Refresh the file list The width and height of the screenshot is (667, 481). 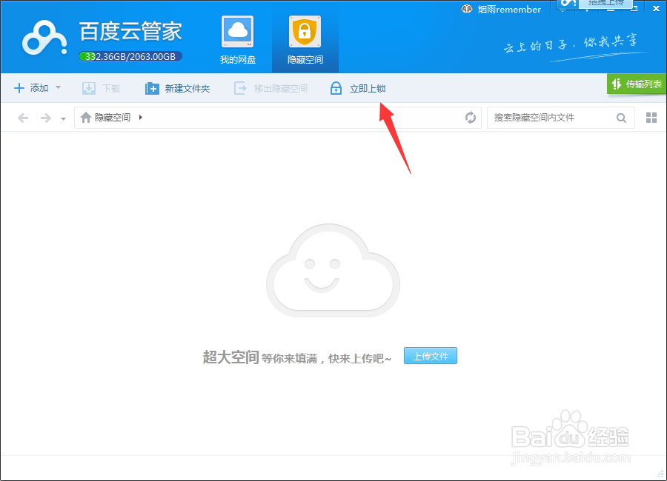471,118
